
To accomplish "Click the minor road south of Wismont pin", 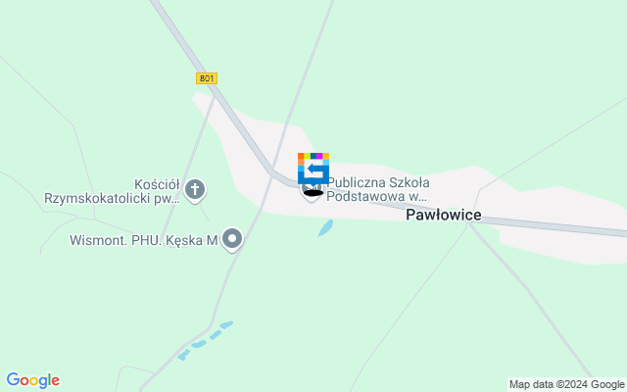I will 222,292.
